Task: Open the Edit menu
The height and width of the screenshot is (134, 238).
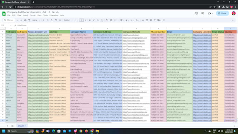Action: coord(14,15)
